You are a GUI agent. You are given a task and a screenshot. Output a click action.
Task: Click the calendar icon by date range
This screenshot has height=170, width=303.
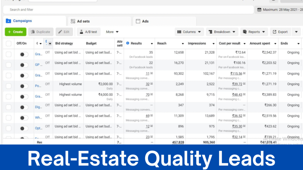pos(259,10)
